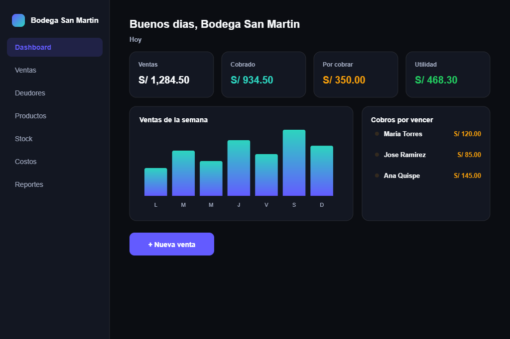This screenshot has width=510, height=339.
Task: Navigate to Costos in the sidebar
Action: tap(55, 162)
